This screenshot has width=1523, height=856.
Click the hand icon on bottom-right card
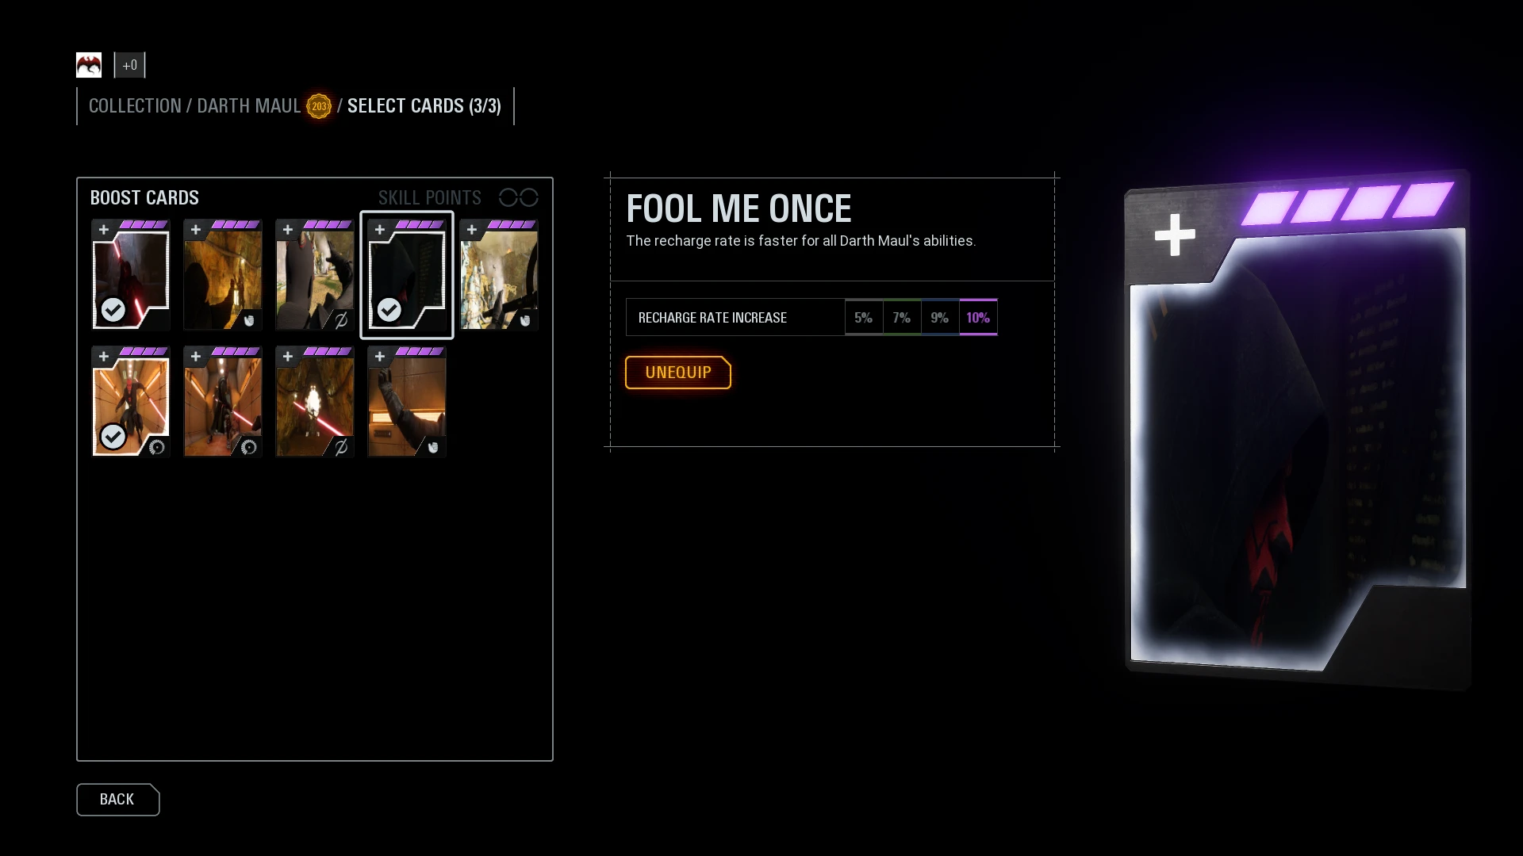coord(432,448)
